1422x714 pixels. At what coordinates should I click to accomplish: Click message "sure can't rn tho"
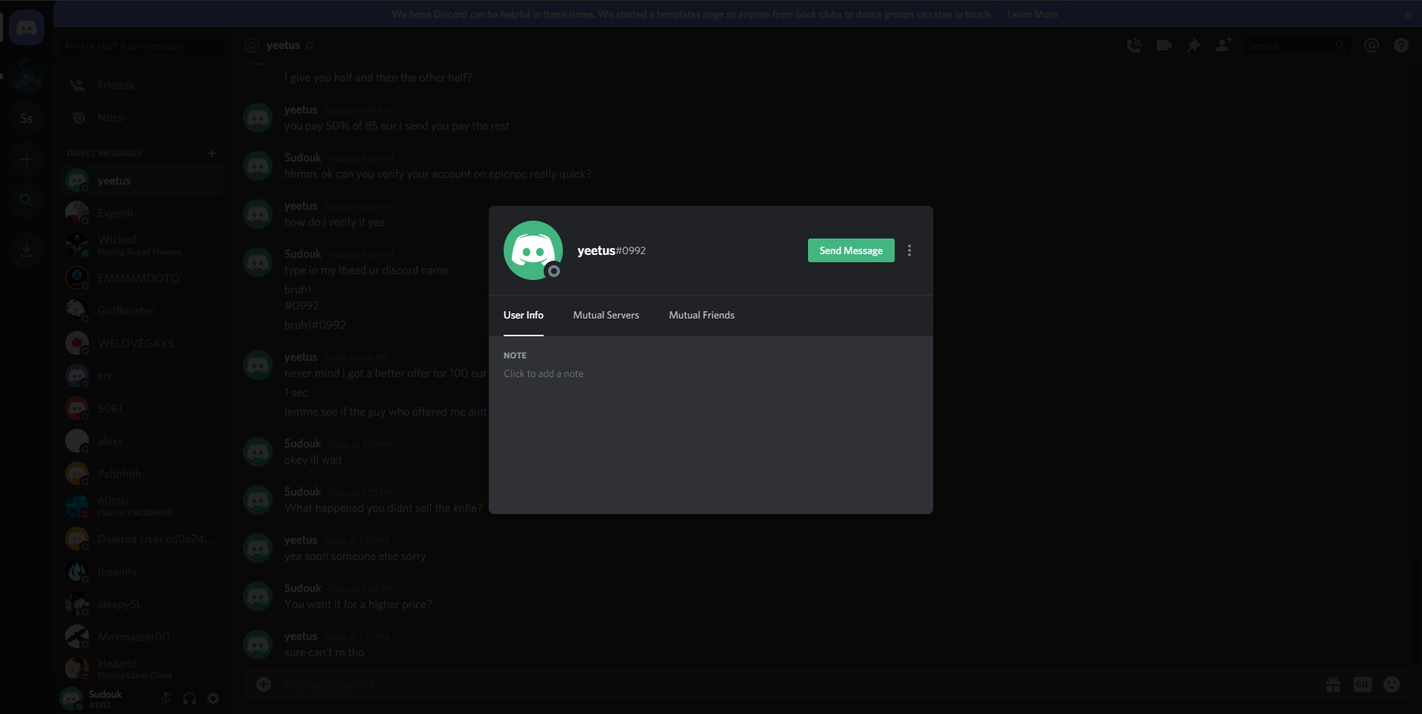click(324, 653)
